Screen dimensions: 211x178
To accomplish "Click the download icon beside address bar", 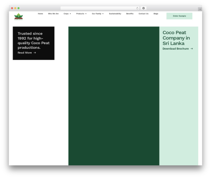I will coord(143,8).
